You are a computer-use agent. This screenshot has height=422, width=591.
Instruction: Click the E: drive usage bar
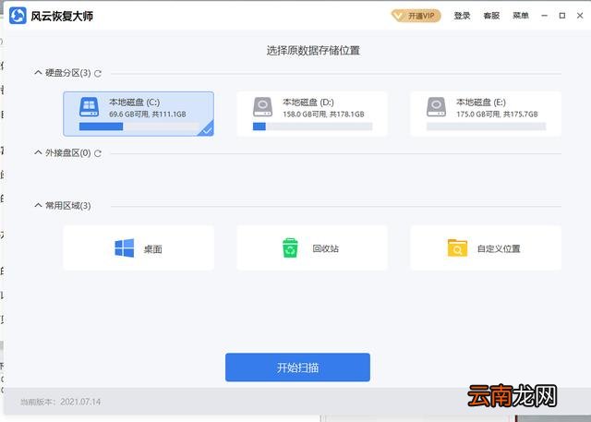(x=487, y=127)
